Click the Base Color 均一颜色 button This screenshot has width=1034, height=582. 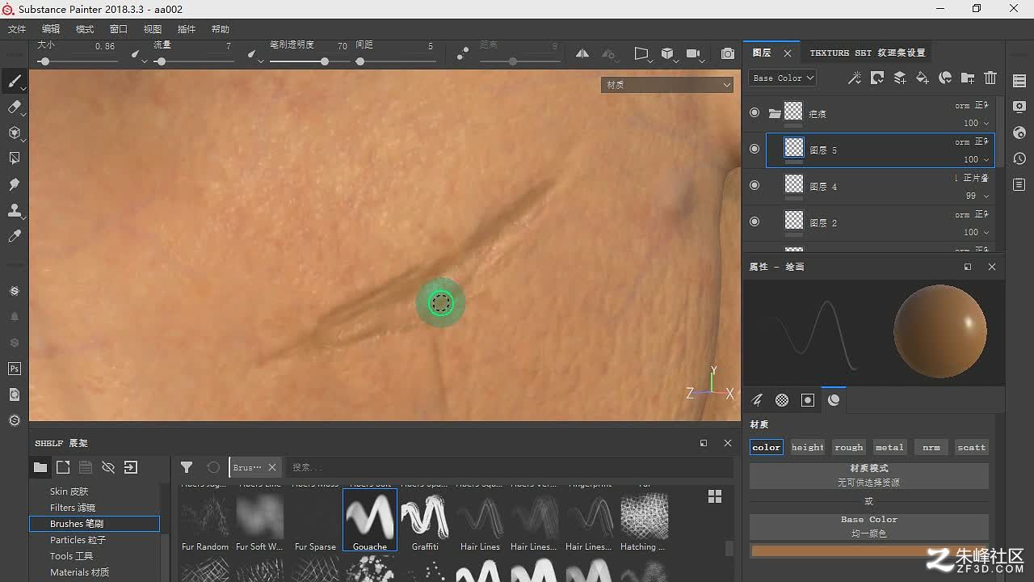tap(869, 526)
